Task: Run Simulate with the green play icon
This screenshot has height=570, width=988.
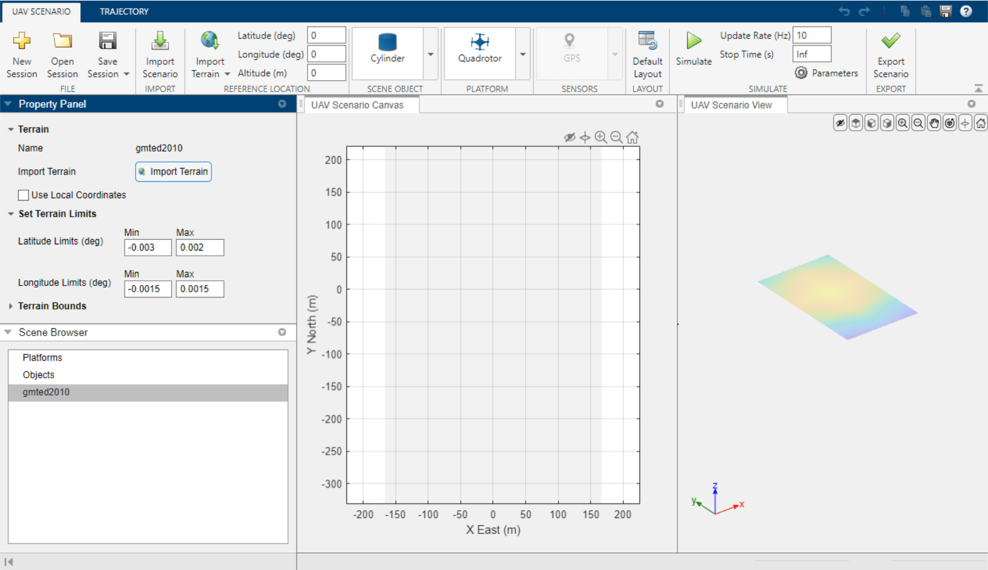Action: [x=694, y=41]
